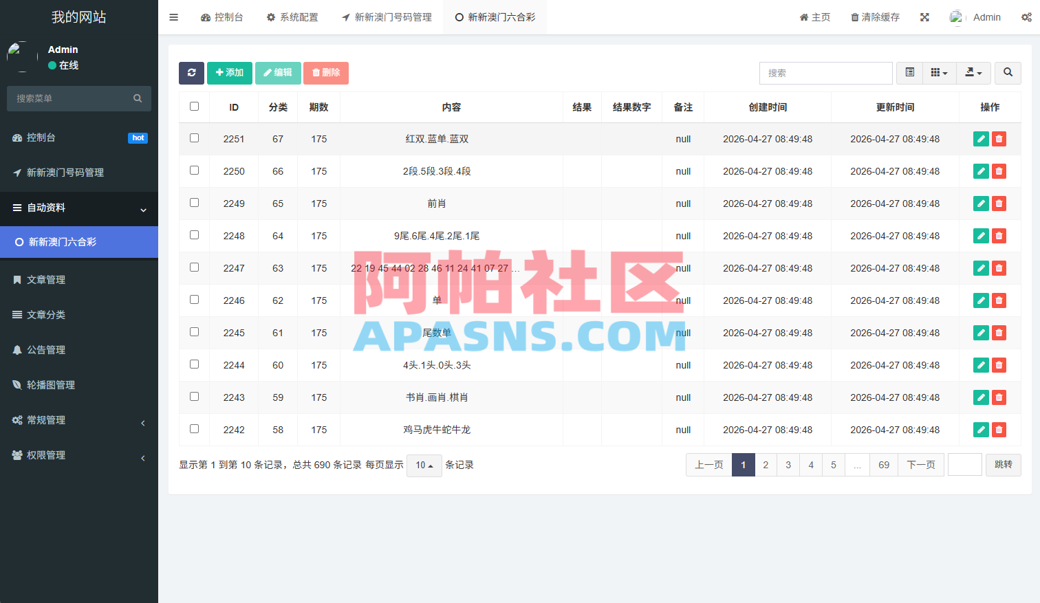Screen dimensions: 1040x603
Task: Open 文章管理 in the sidebar
Action: [x=79, y=280]
